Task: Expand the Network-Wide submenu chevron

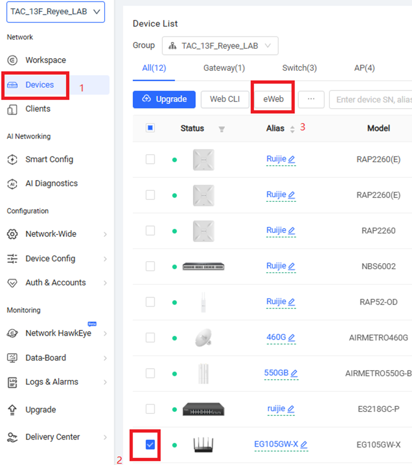Action: 105,234
